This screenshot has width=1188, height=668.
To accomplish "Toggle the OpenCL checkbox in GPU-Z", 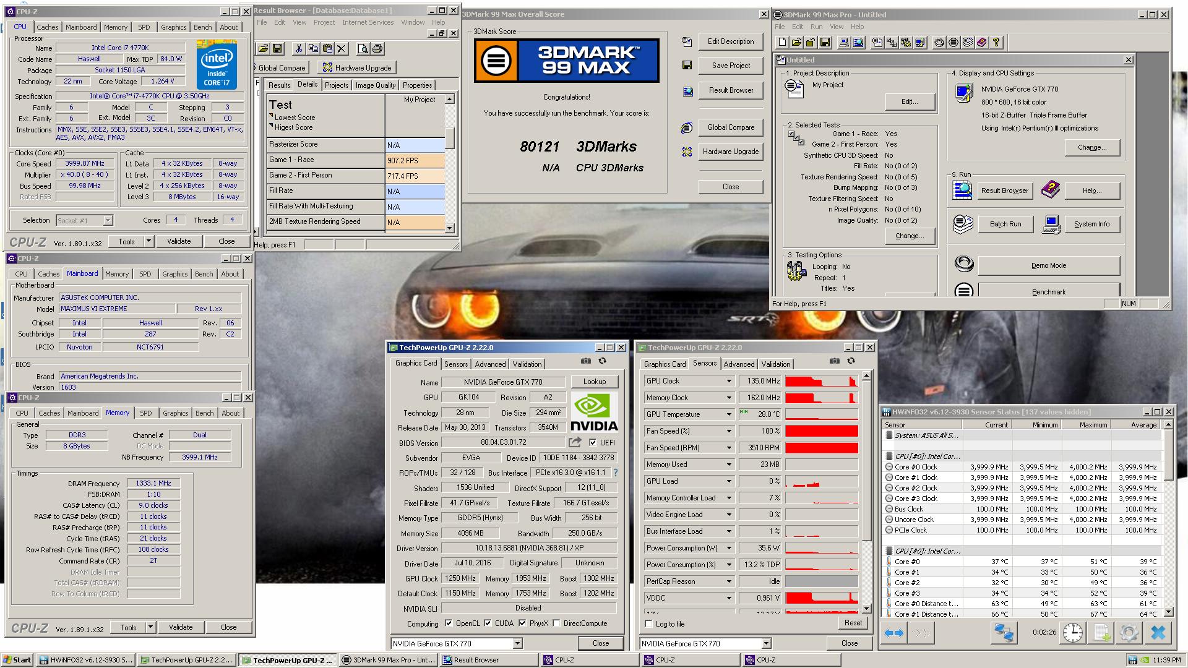I will [x=449, y=623].
